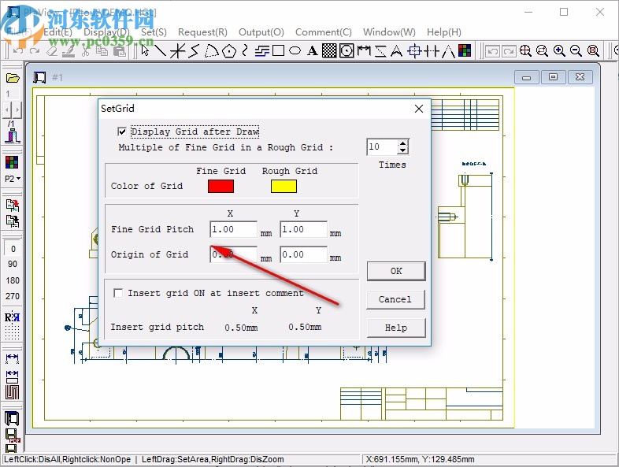Screen dimensions: 619x467
Task: Select the dimension measurement tool in toolbar
Action: [x=364, y=50]
